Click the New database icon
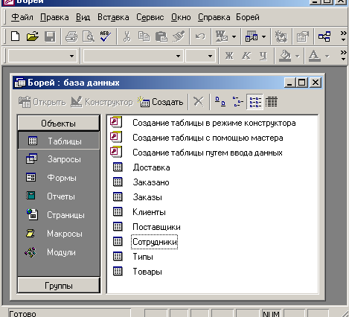Viewport: 349px width, 317px height. 16,36
